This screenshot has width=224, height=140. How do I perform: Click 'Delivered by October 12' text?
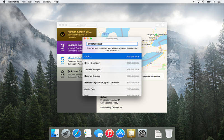111,108
